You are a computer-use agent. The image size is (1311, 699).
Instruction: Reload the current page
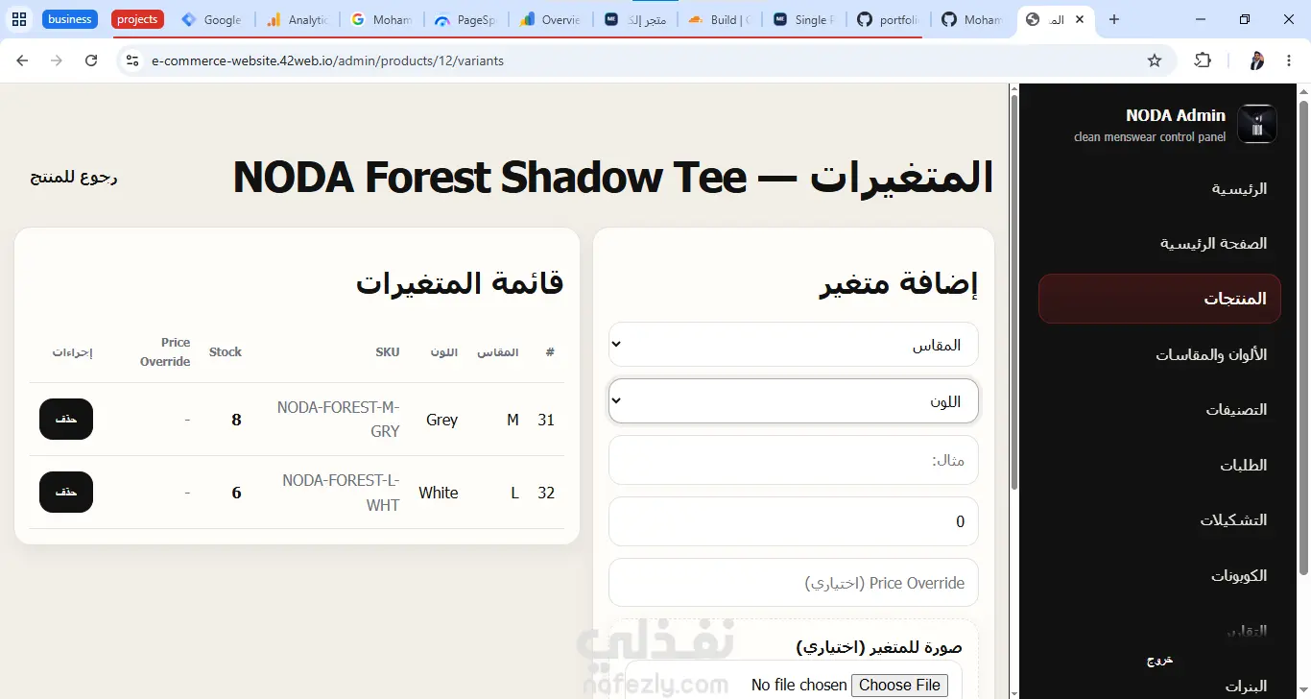point(91,60)
